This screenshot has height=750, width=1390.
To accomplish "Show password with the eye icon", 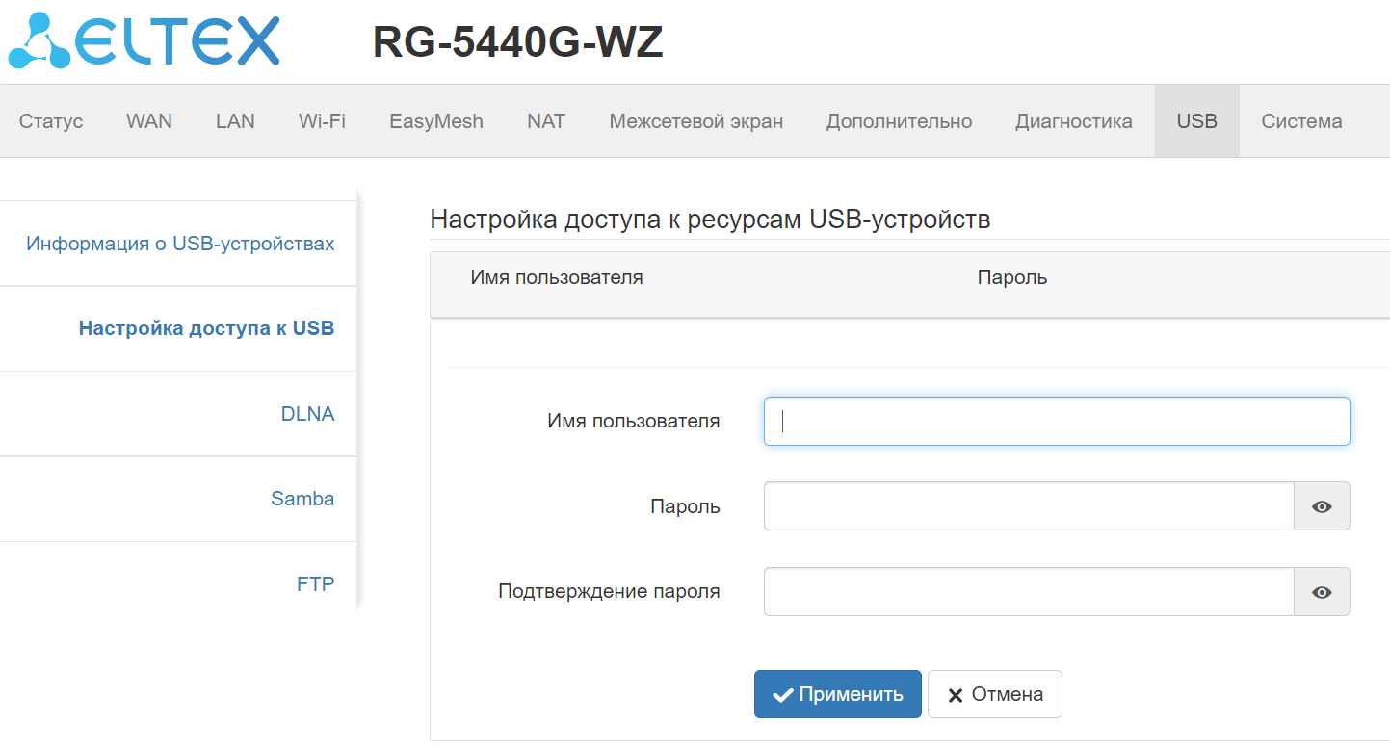I will pos(1322,506).
